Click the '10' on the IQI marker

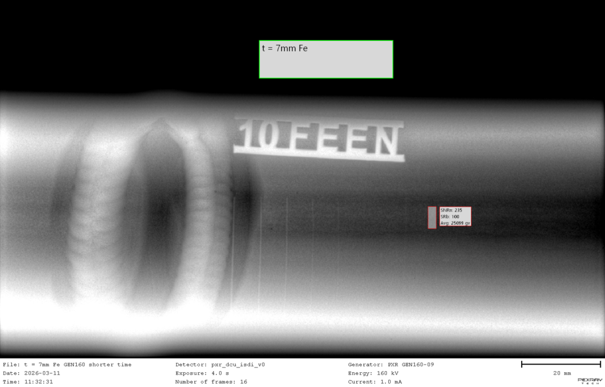(259, 136)
